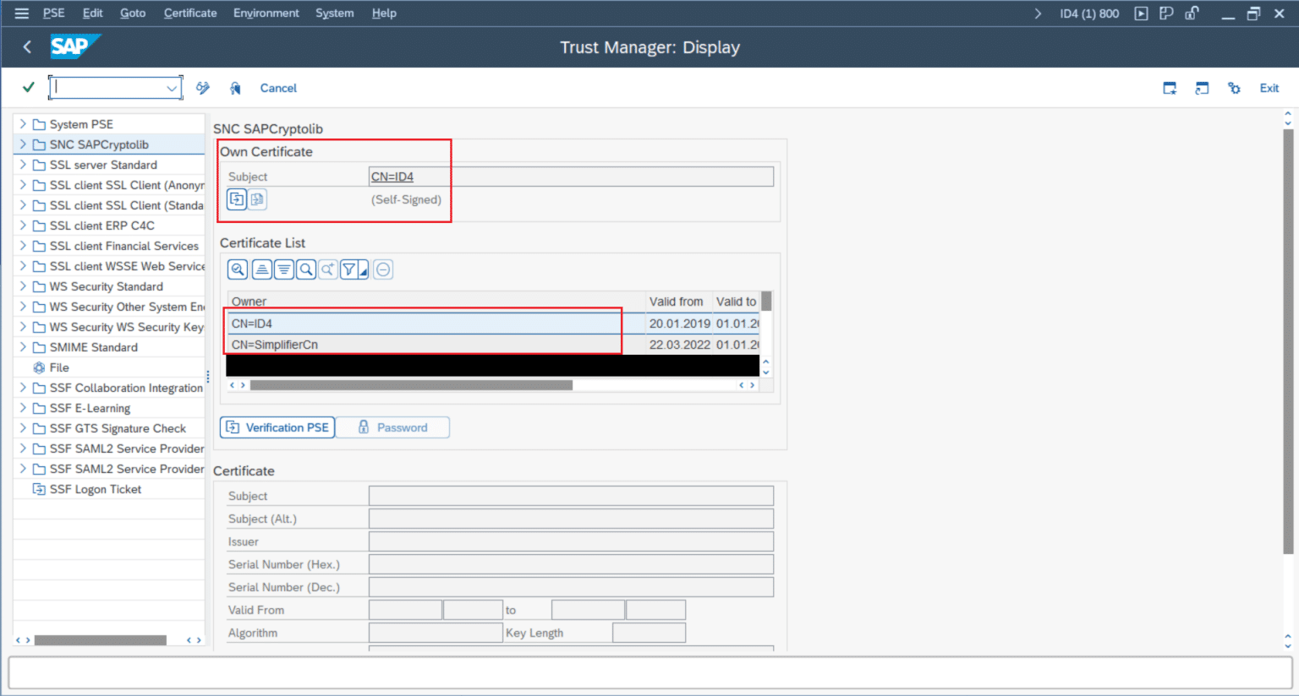
Task: Export the own certificate with the export icon
Action: (x=237, y=199)
